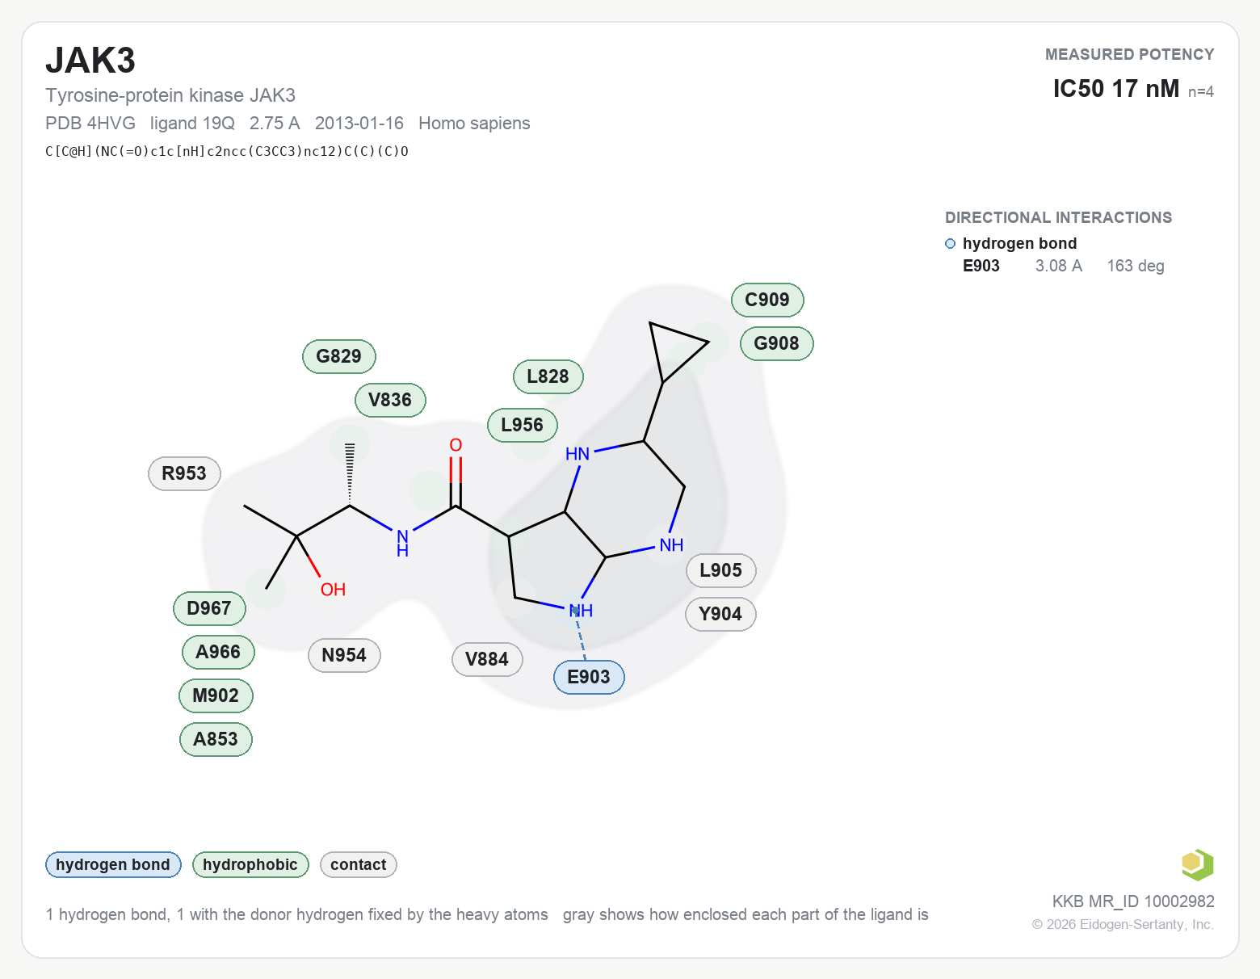The width and height of the screenshot is (1260, 979).
Task: Select the G908 residue label
Action: click(x=776, y=343)
